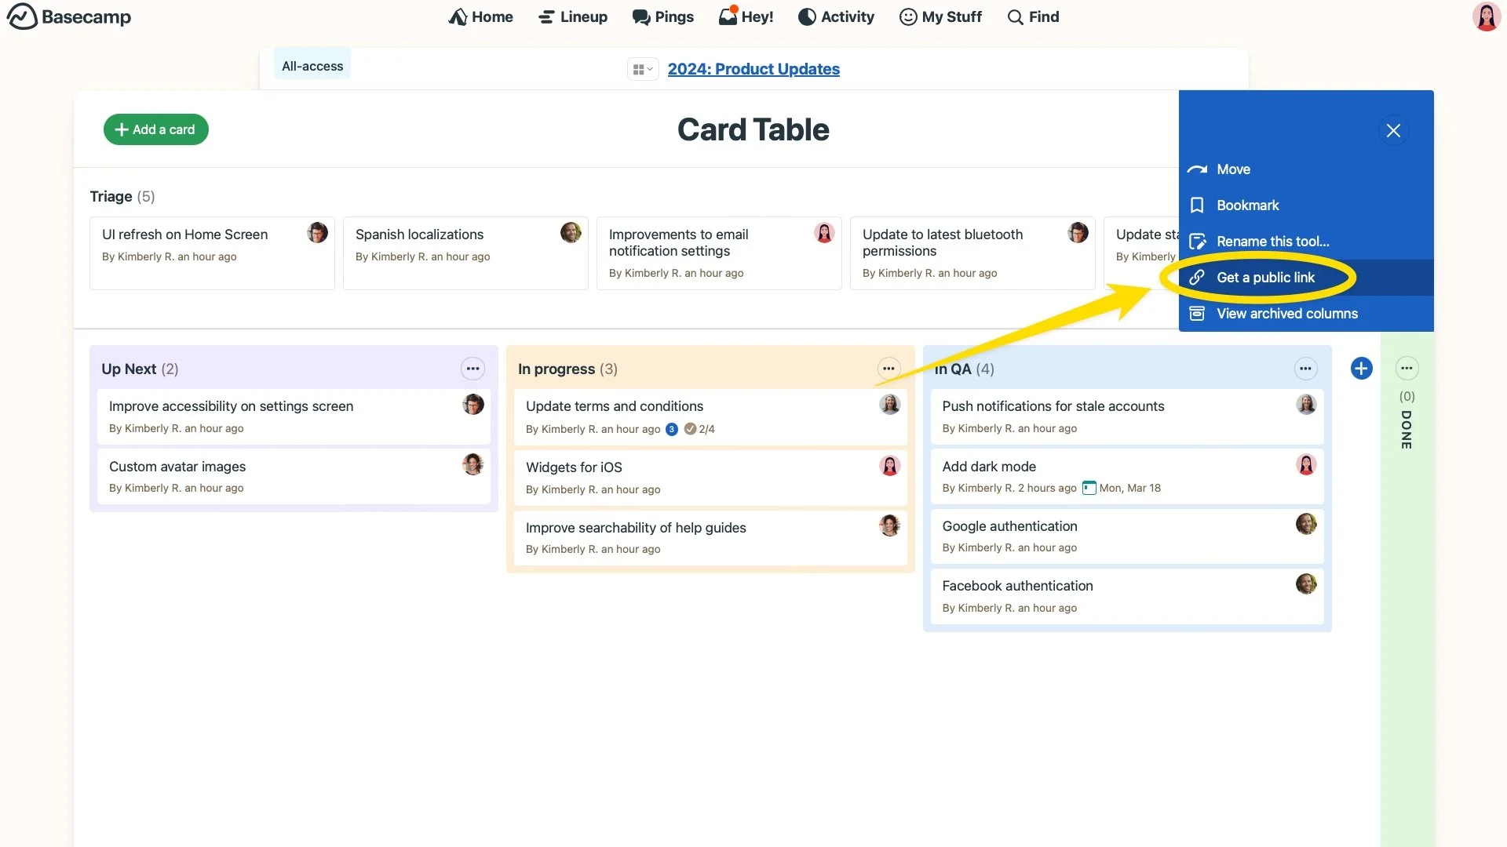
Task: Open Up Next column options menu
Action: pyautogui.click(x=473, y=369)
